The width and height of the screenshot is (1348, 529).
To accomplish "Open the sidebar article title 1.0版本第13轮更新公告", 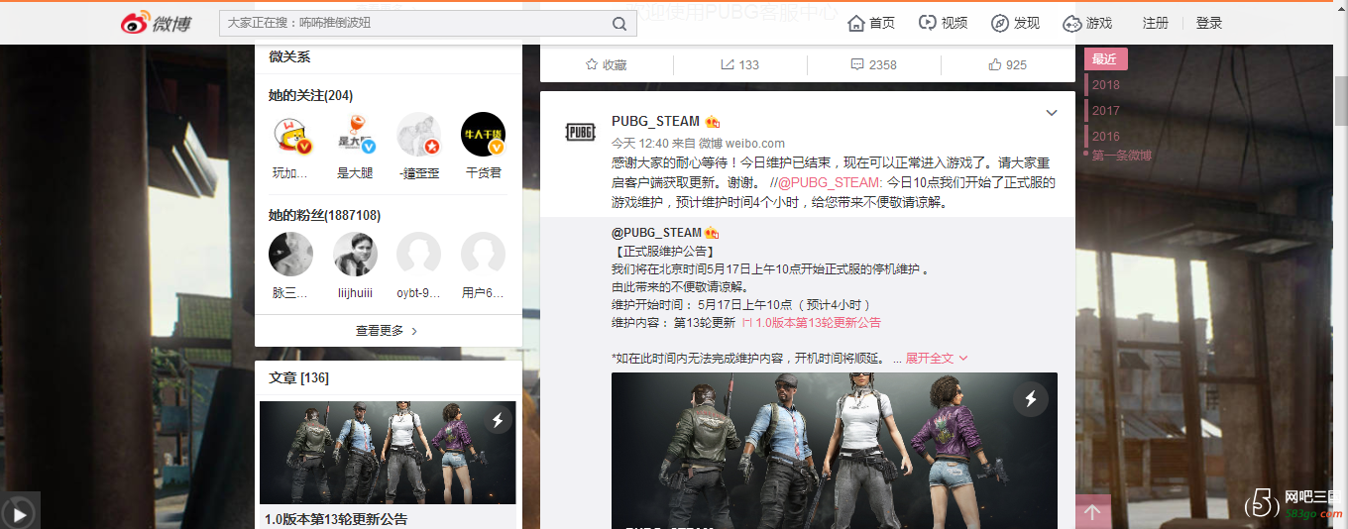I will click(336, 519).
